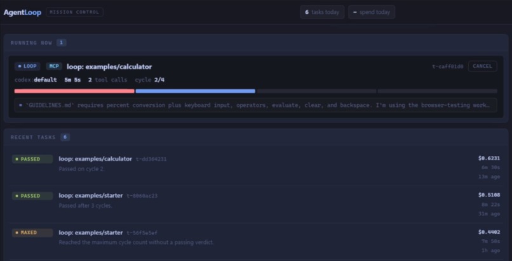Click the AgentLoop logo
Viewport: 512px width, 261px height.
tap(22, 13)
